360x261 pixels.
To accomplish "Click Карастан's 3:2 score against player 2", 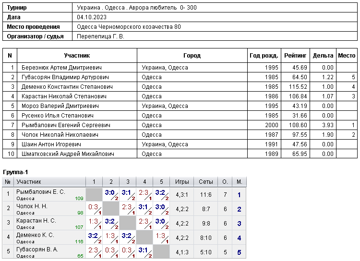I will [x=111, y=223].
